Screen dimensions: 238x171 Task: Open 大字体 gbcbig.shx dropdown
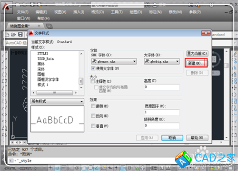[162, 61]
